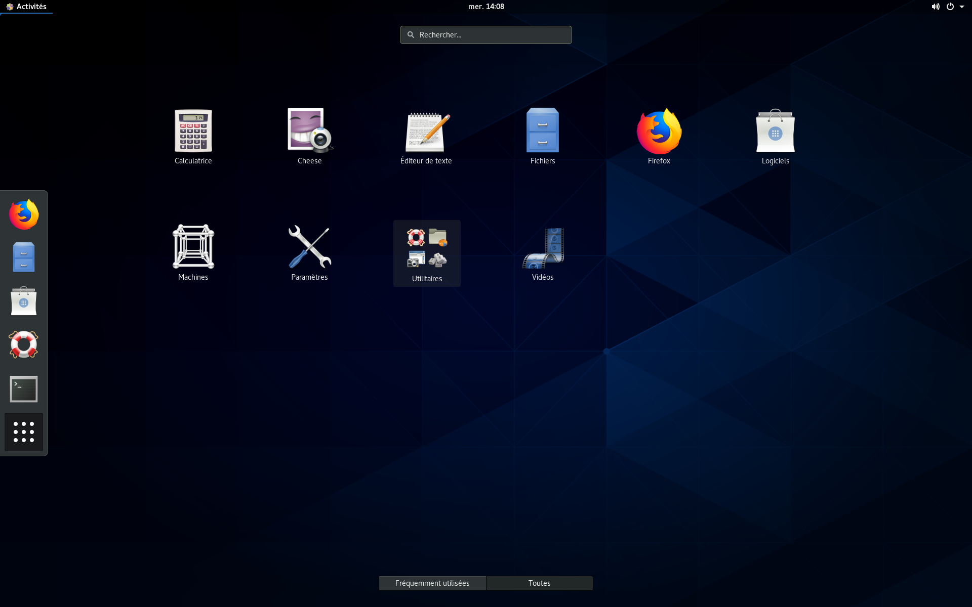Screen dimensions: 972x607
Task: Open the Fichiers file manager
Action: (x=542, y=132)
